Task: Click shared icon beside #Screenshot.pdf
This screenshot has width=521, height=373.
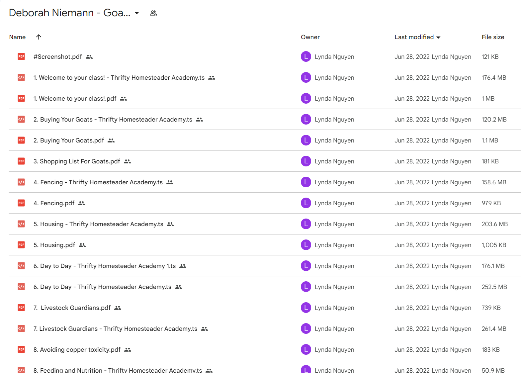Action: click(89, 57)
